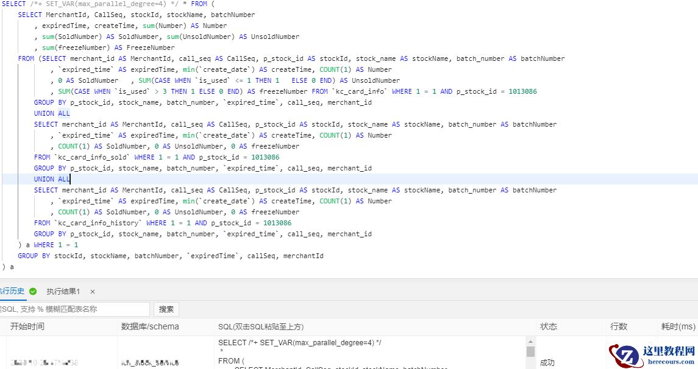Select the 开始时间 column header
This screenshot has height=369, width=698.
click(27, 326)
